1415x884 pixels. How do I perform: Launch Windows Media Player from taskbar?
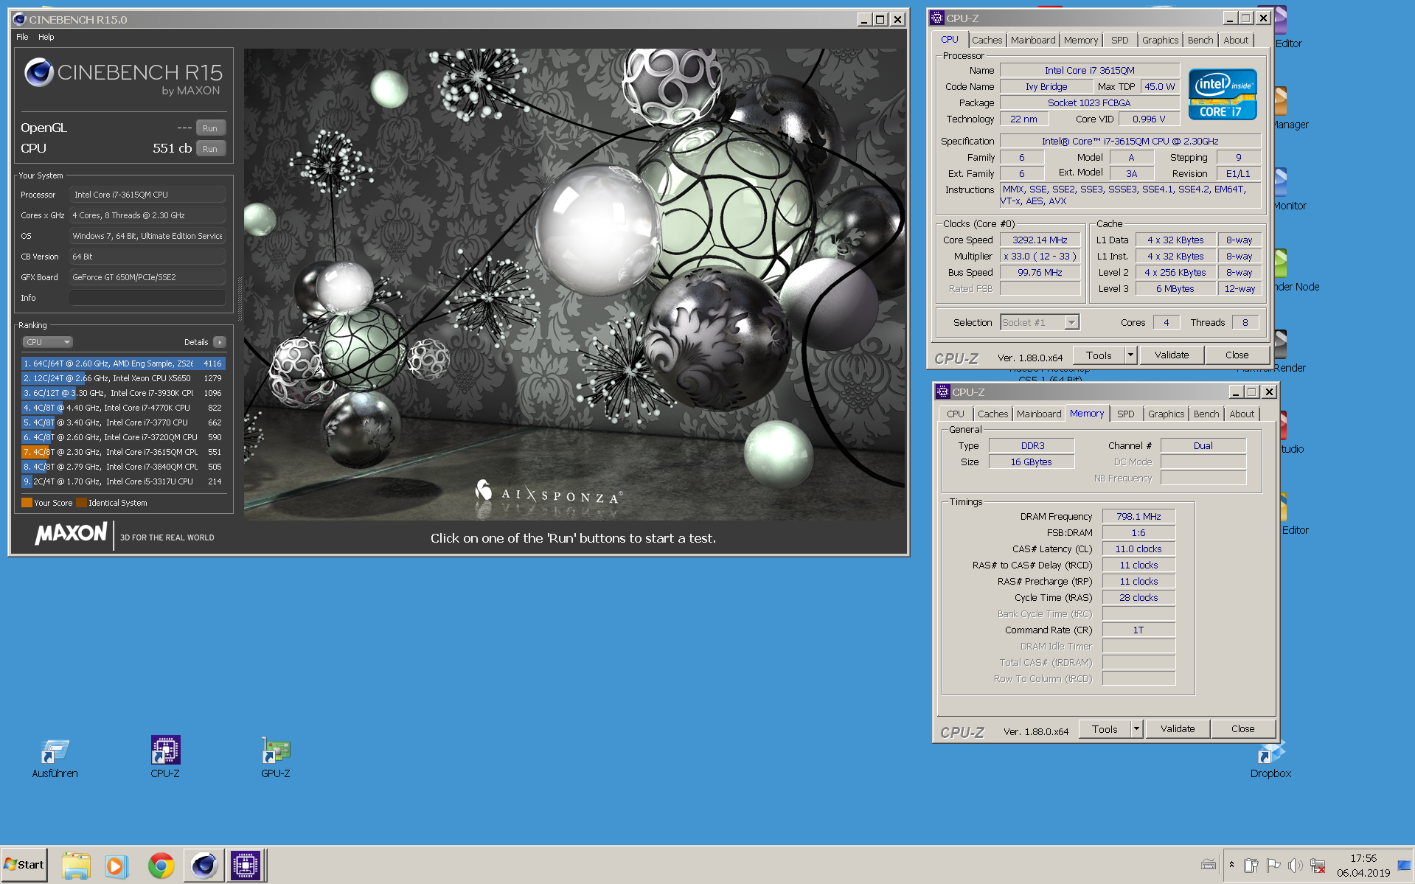(116, 865)
